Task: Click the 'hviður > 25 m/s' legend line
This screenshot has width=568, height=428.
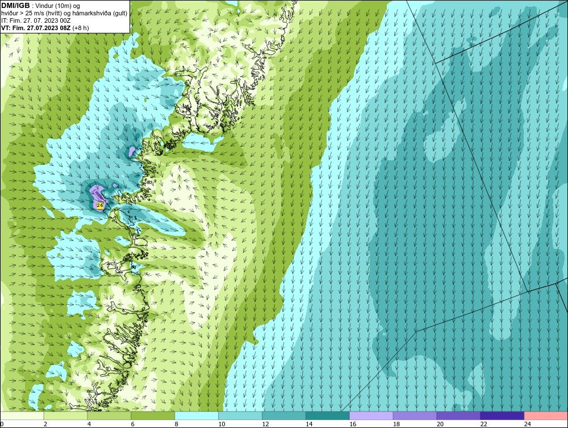Action: tap(64, 14)
